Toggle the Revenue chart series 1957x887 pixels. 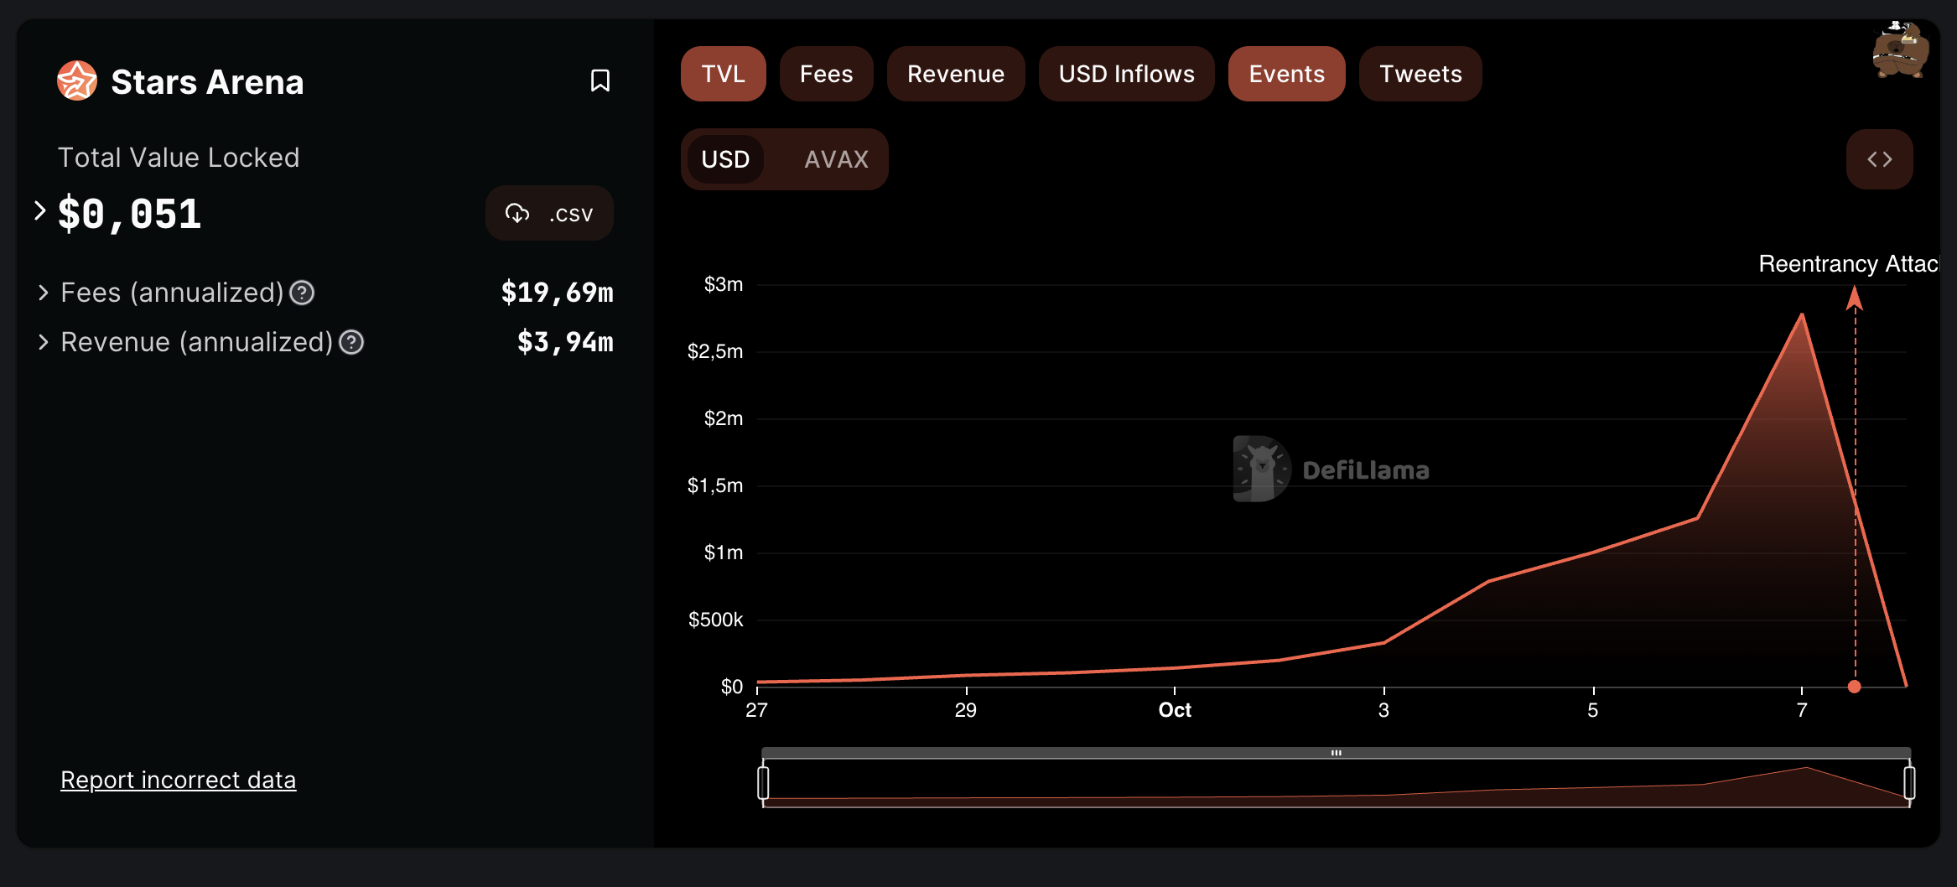tap(956, 74)
